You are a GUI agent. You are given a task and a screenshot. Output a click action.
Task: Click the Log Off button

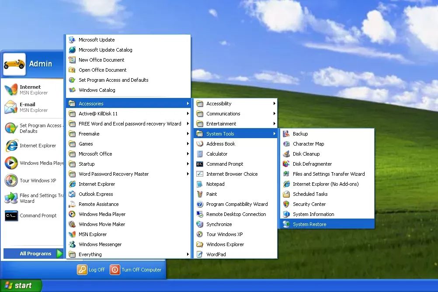pos(91,270)
